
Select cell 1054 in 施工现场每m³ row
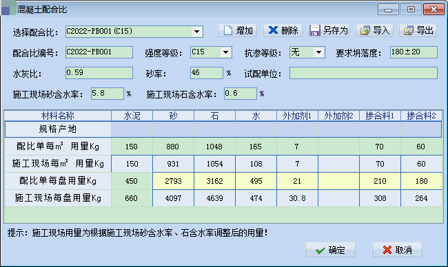pyautogui.click(x=214, y=164)
